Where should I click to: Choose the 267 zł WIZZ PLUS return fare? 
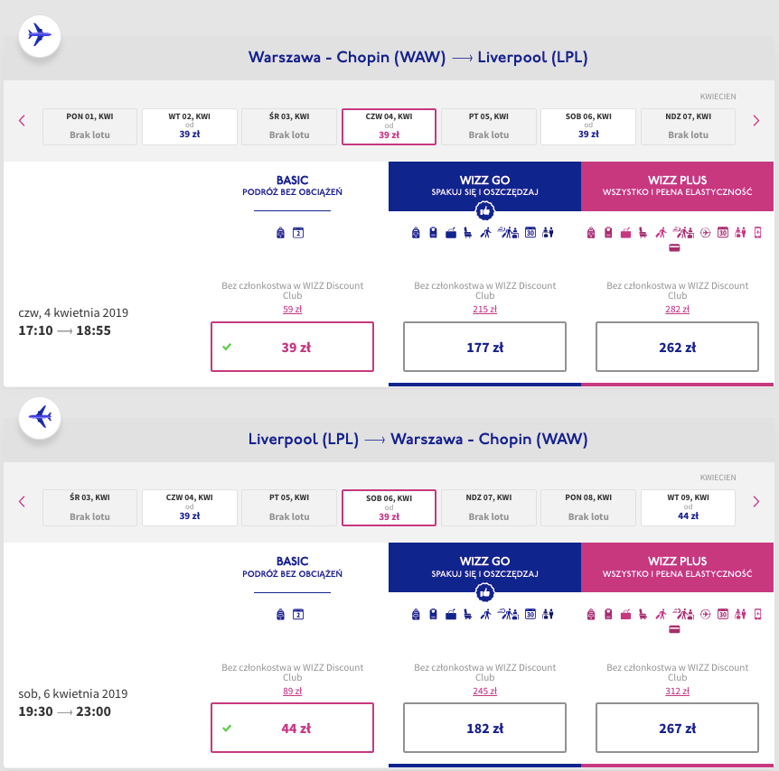677,729
